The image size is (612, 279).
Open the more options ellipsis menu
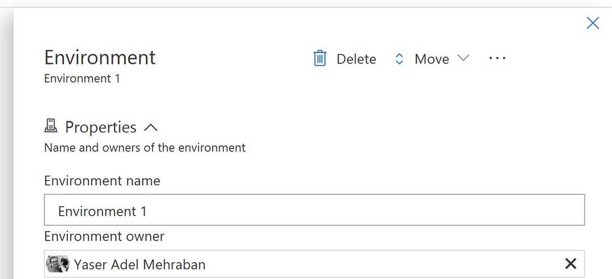(x=497, y=58)
